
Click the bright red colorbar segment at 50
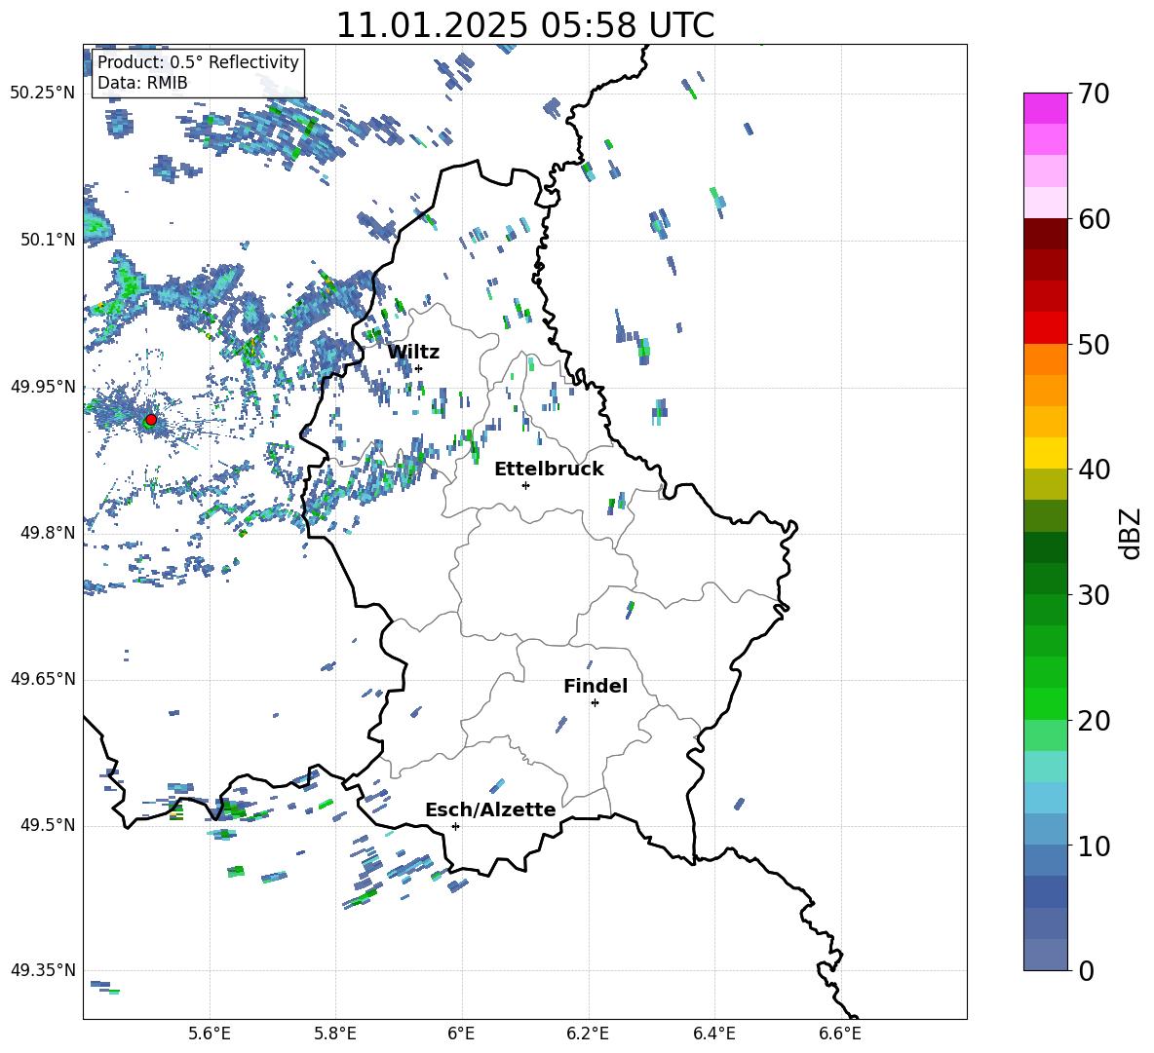point(1046,328)
